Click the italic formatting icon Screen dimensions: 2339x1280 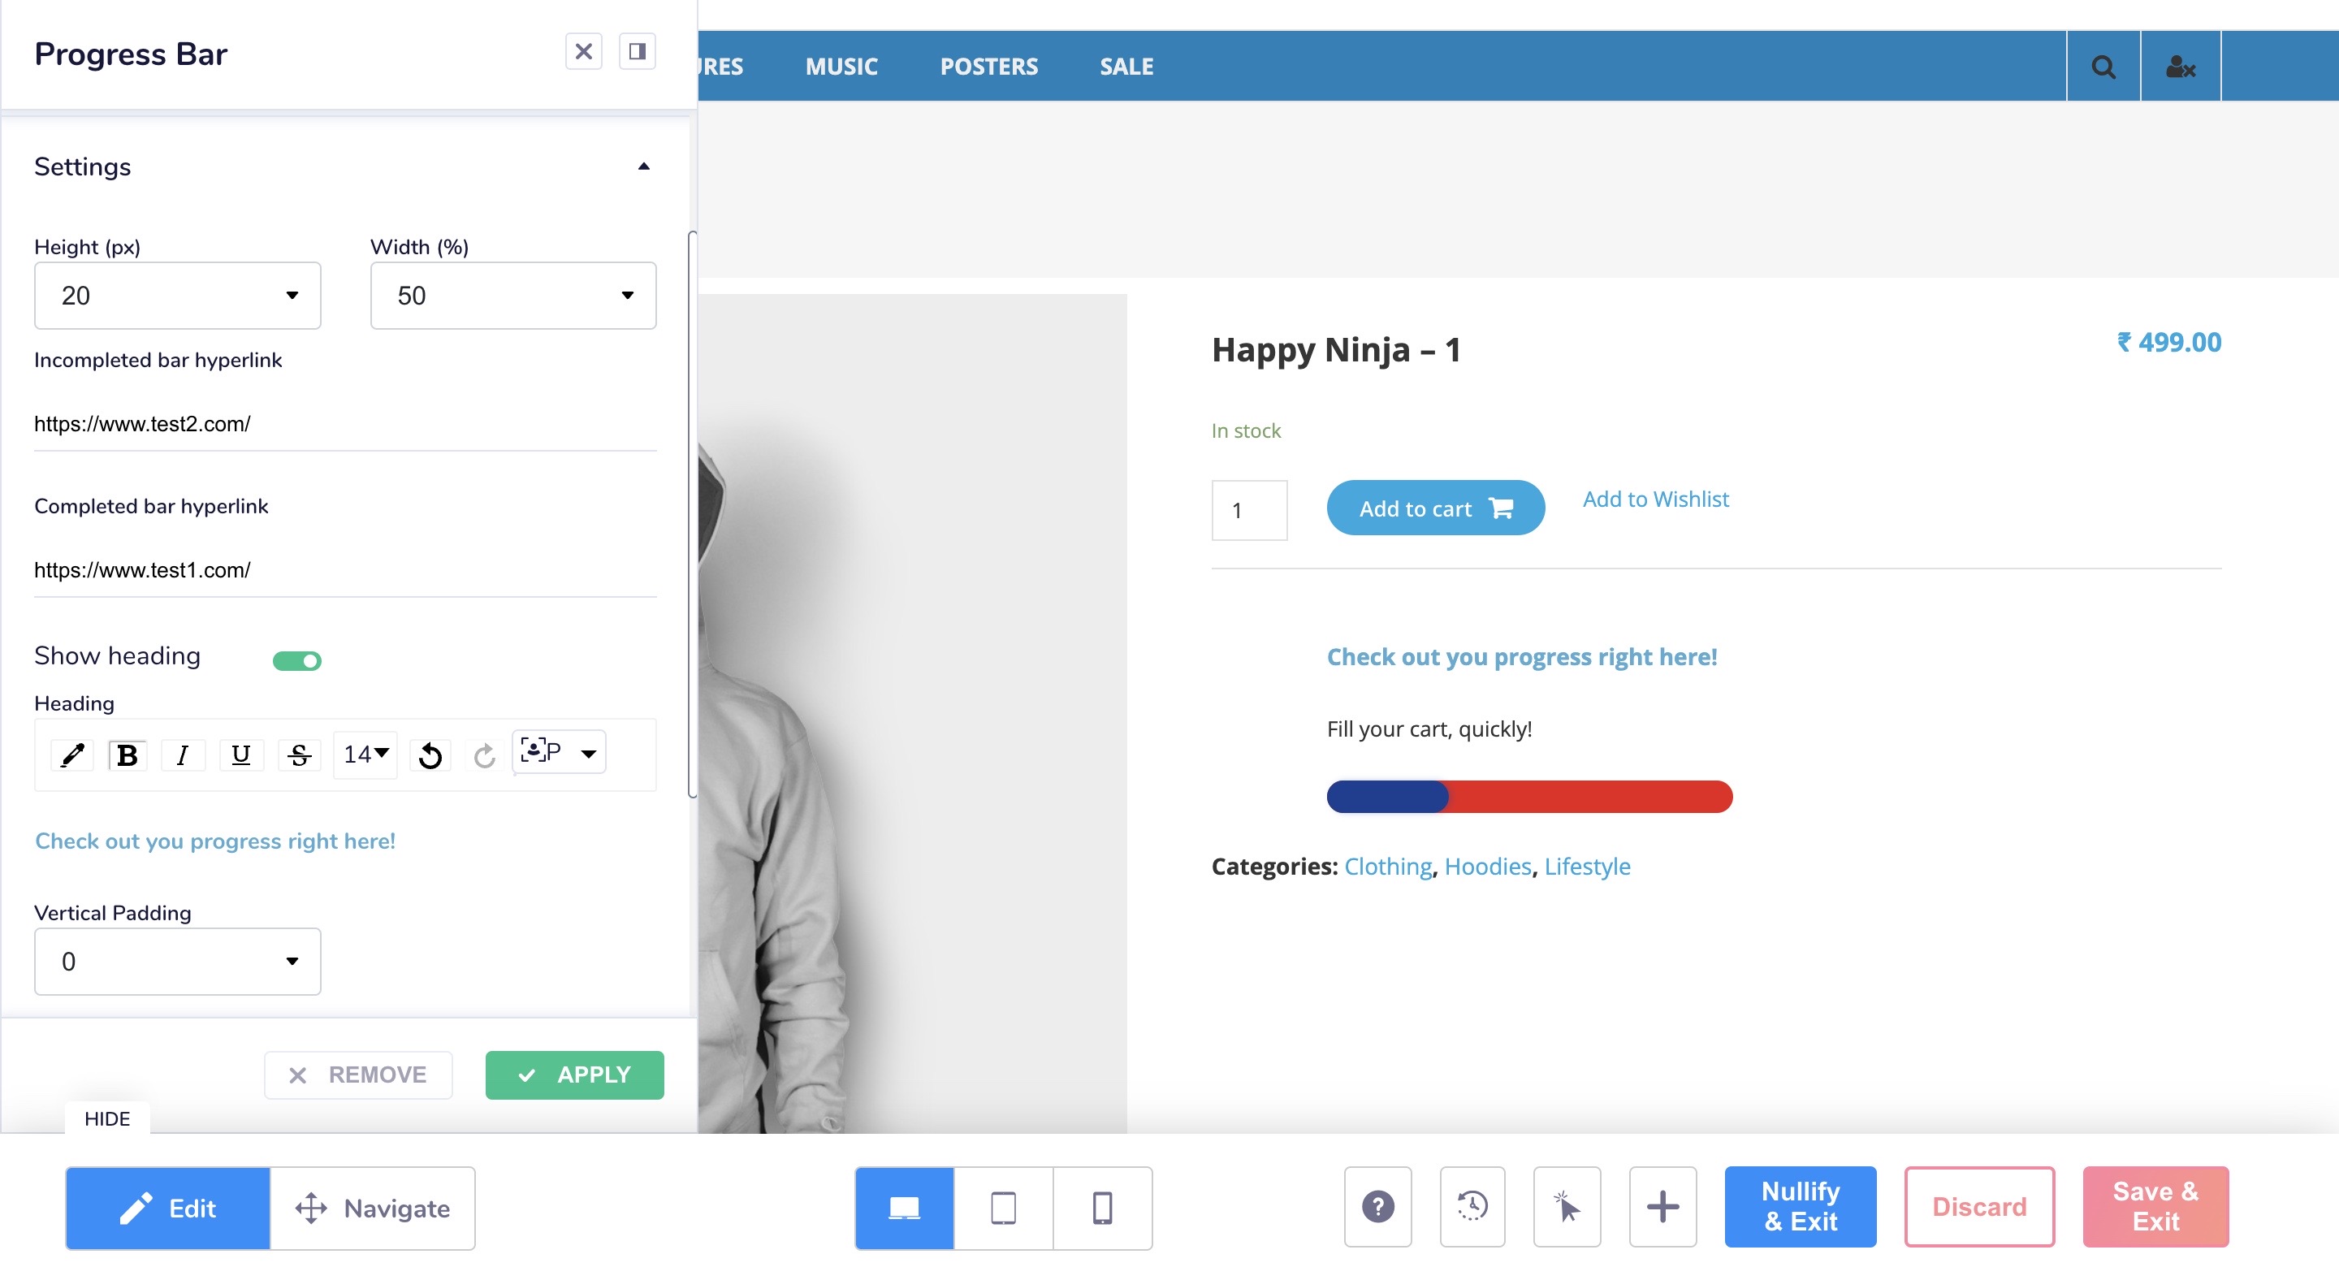183,755
